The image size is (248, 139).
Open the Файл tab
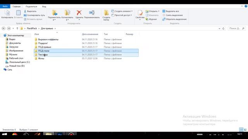pyautogui.click(x=5, y=6)
